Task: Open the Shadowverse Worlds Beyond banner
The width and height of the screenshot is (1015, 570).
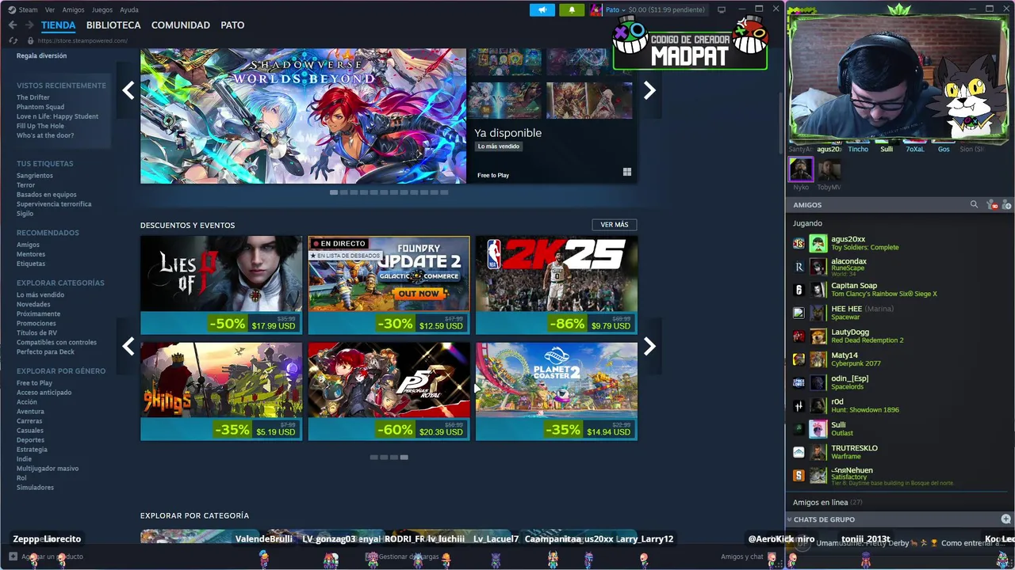Action: coord(303,116)
